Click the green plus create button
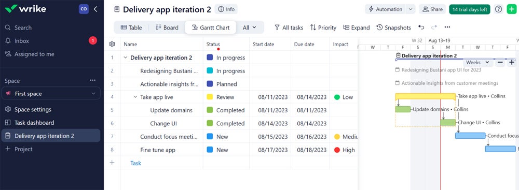Image resolution: width=519 pixels, height=190 pixels. [x=511, y=9]
